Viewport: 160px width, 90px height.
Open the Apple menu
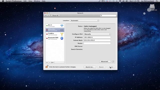point(3,1)
